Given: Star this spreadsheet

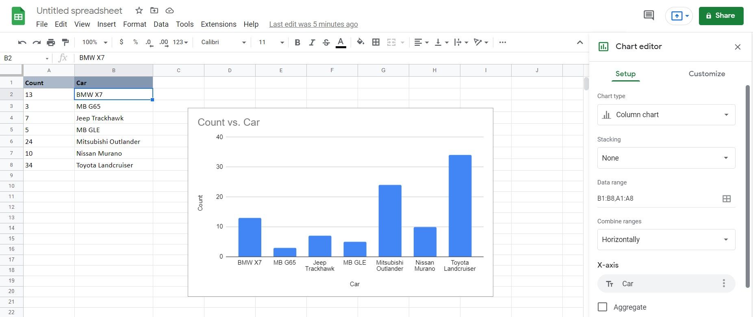Looking at the screenshot, I should tap(139, 11).
